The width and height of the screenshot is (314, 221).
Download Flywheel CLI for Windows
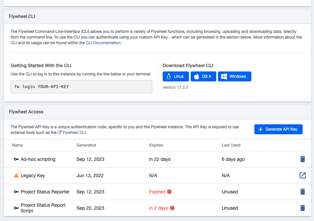point(234,76)
